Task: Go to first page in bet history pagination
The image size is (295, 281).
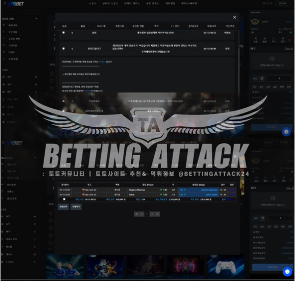Action: (136, 214)
